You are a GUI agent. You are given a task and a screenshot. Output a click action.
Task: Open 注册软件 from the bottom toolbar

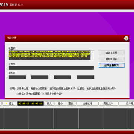click(x=87, y=103)
